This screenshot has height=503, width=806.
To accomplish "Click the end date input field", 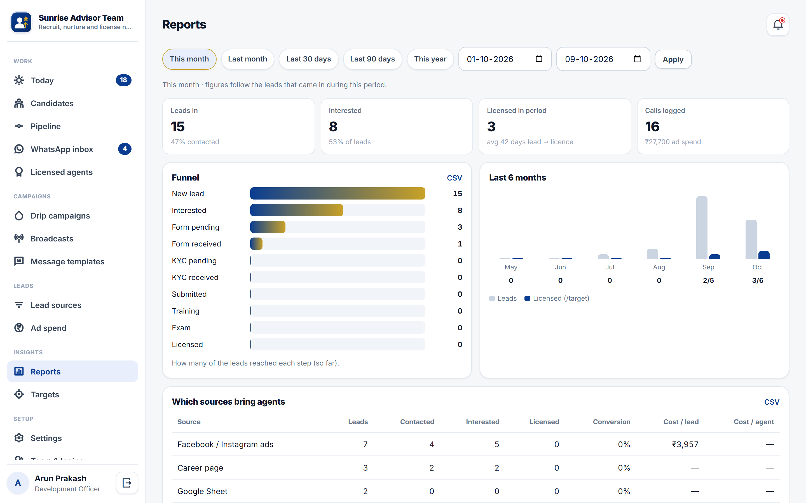I will 603,59.
